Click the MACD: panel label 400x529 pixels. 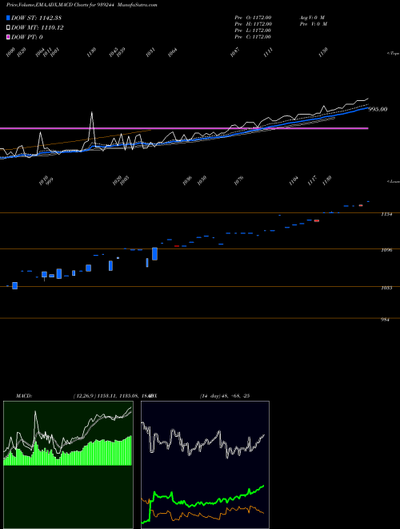23,396
